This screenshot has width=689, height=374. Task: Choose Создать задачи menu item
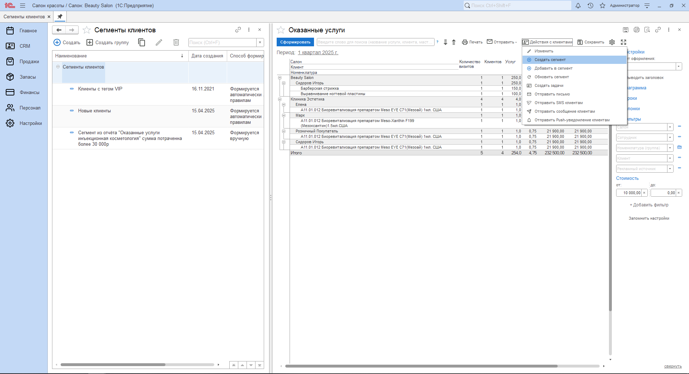tap(574, 85)
